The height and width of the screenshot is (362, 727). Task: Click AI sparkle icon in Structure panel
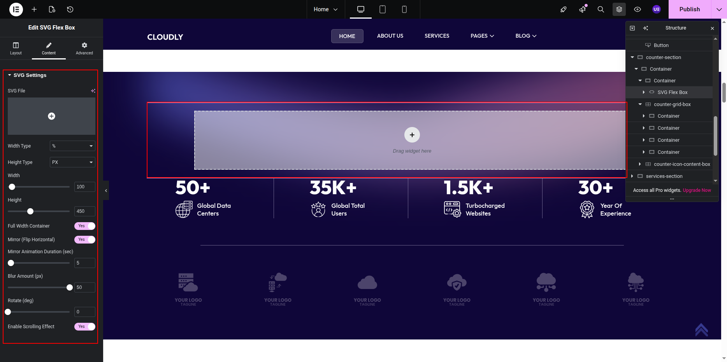point(646,28)
